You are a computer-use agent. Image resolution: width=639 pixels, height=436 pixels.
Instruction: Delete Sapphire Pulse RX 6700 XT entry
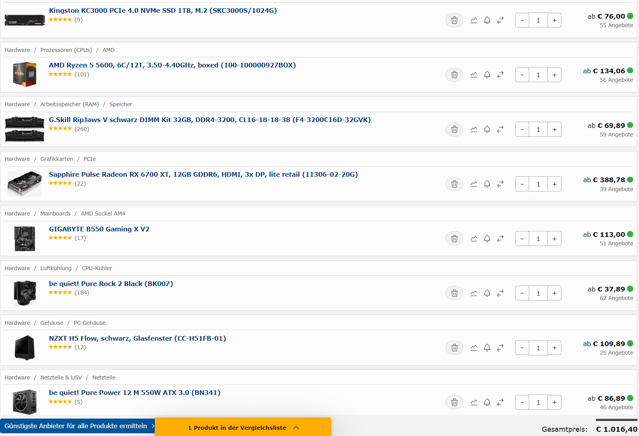pos(454,184)
